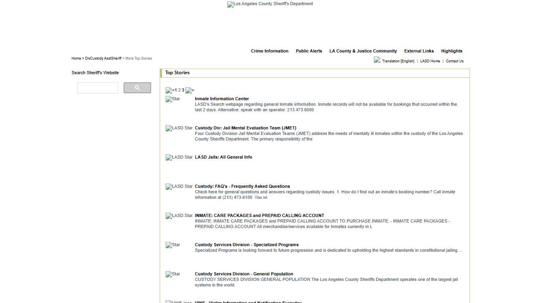Click the search input field
The height and width of the screenshot is (303, 540).
(97, 88)
